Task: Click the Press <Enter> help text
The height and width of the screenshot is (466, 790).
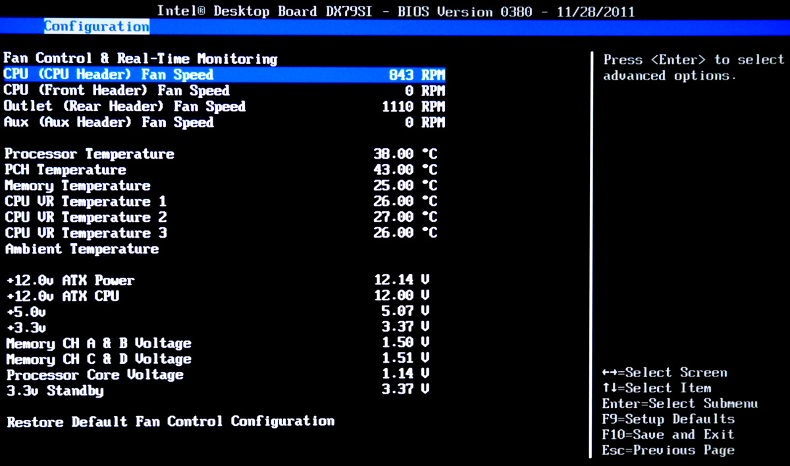Action: coord(694,68)
